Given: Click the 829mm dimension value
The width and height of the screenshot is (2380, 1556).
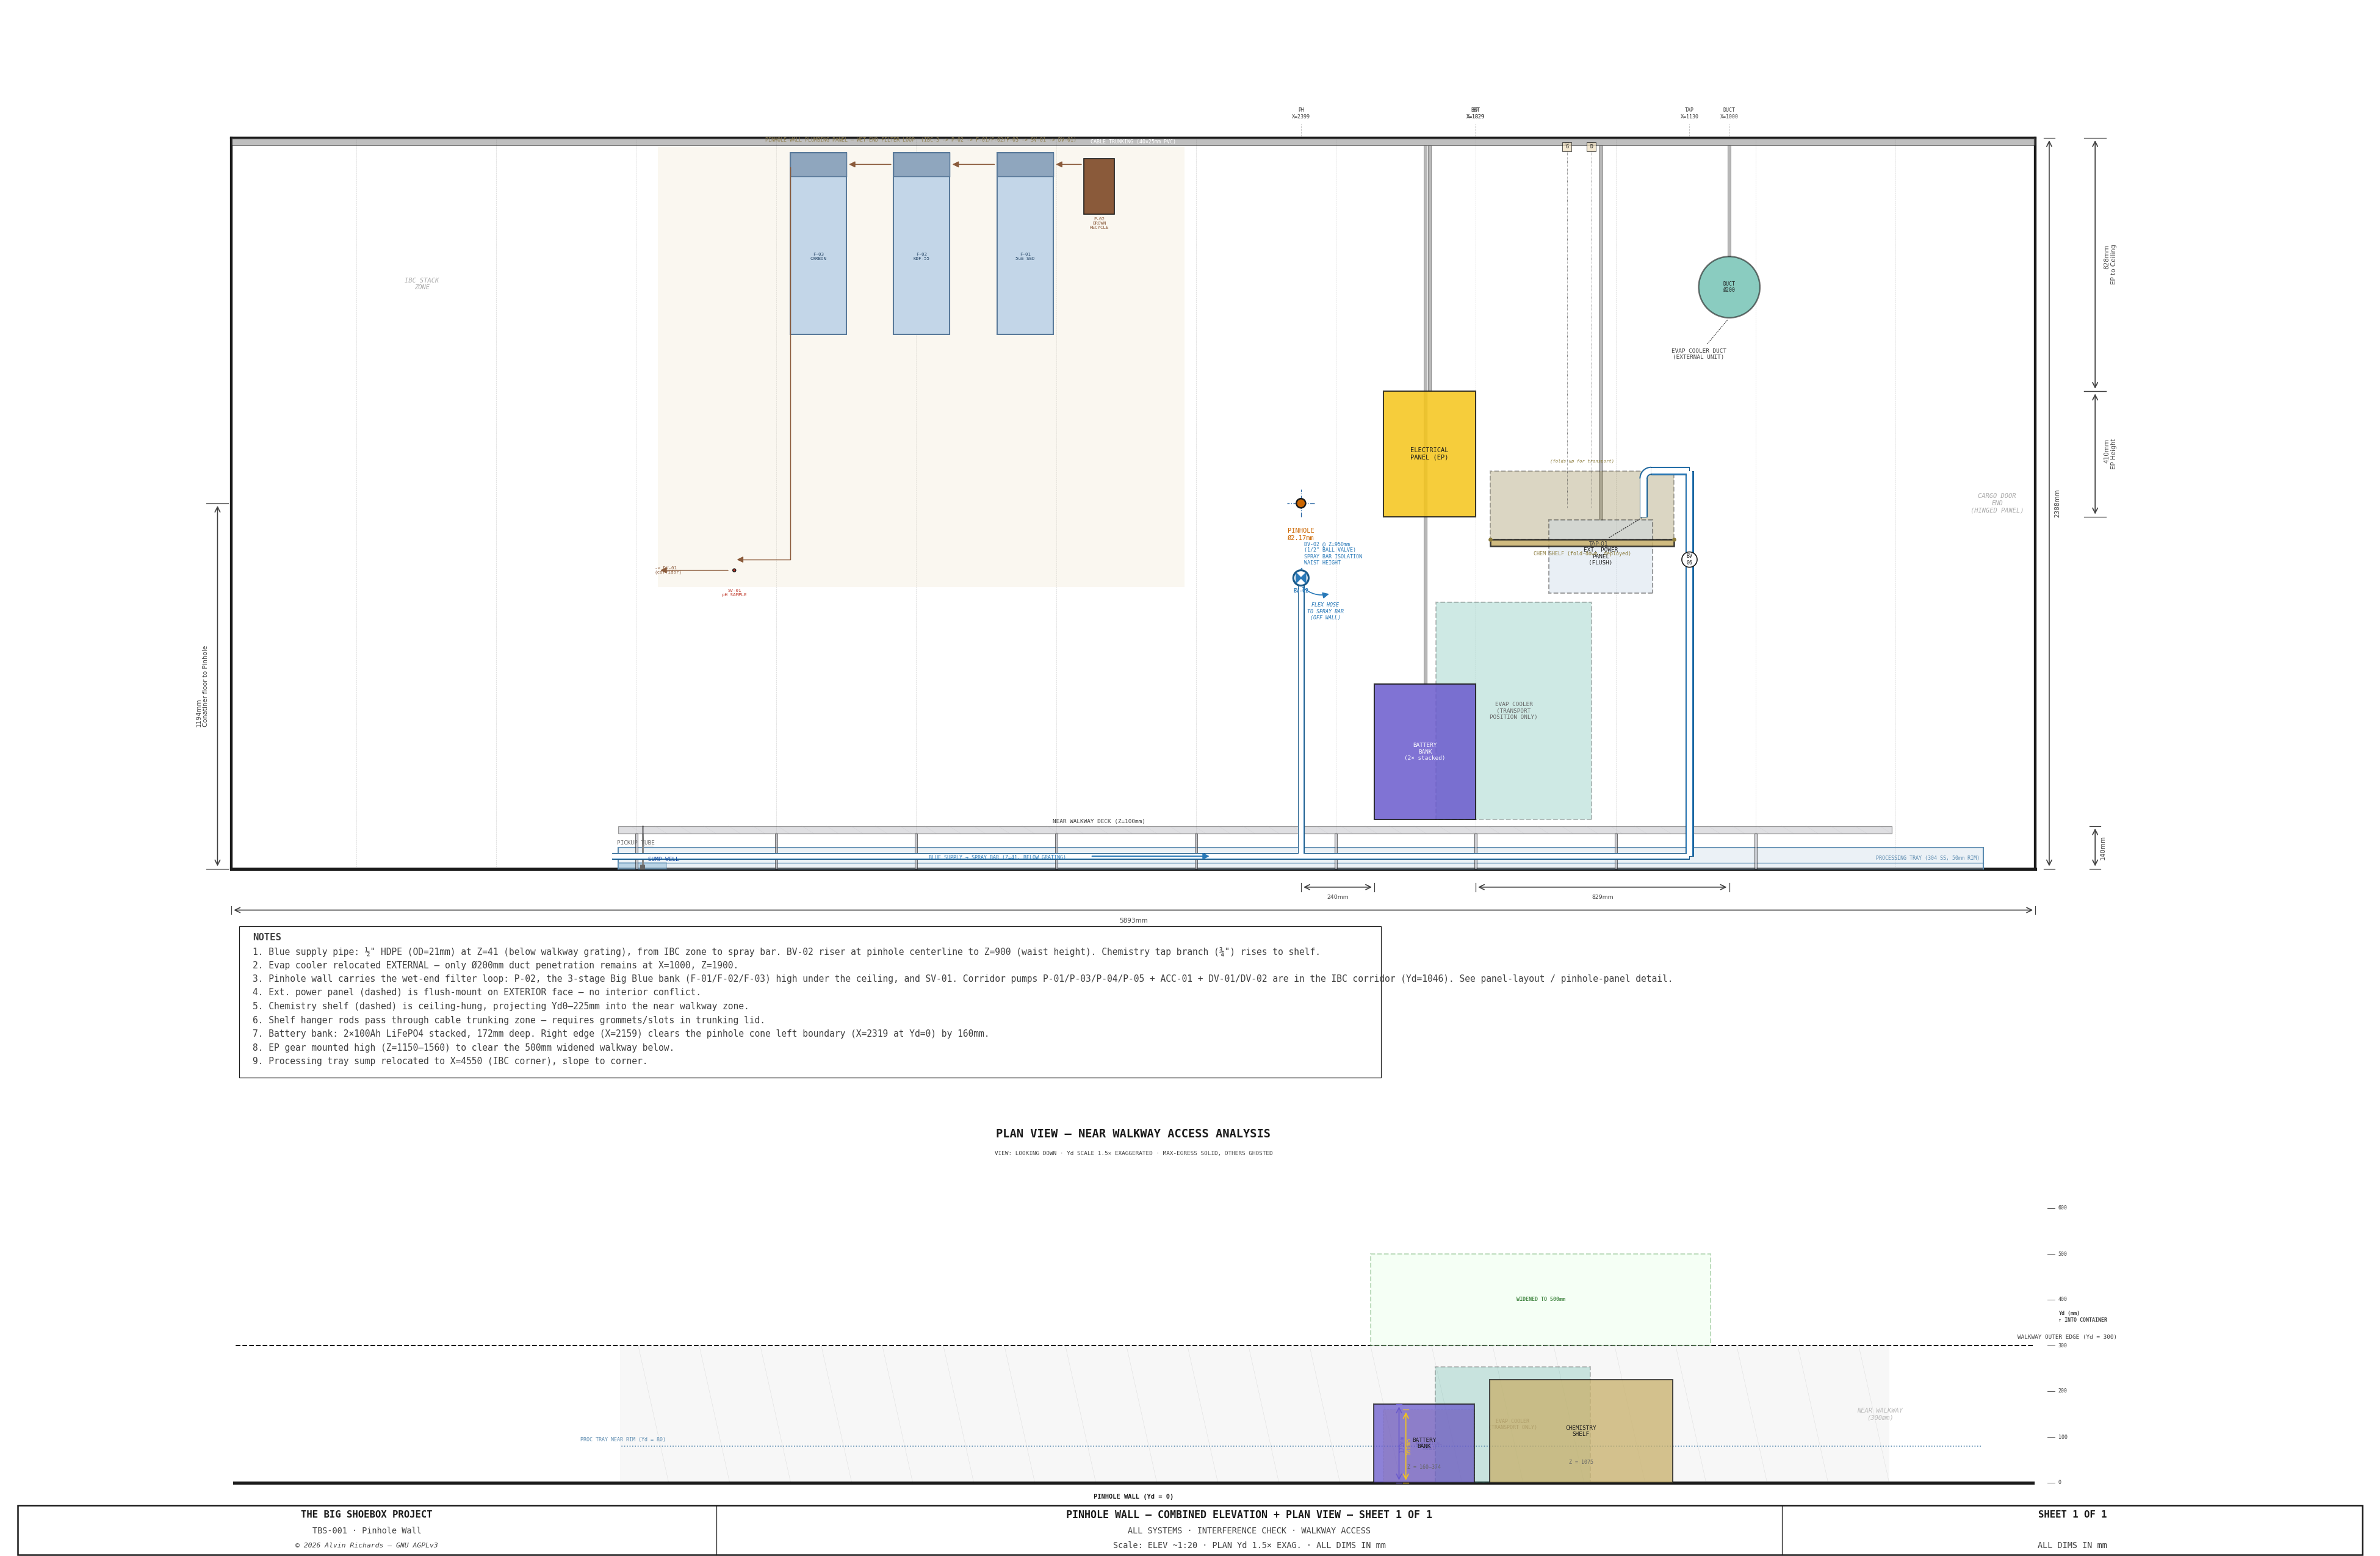Looking at the screenshot, I should pos(1602,897).
